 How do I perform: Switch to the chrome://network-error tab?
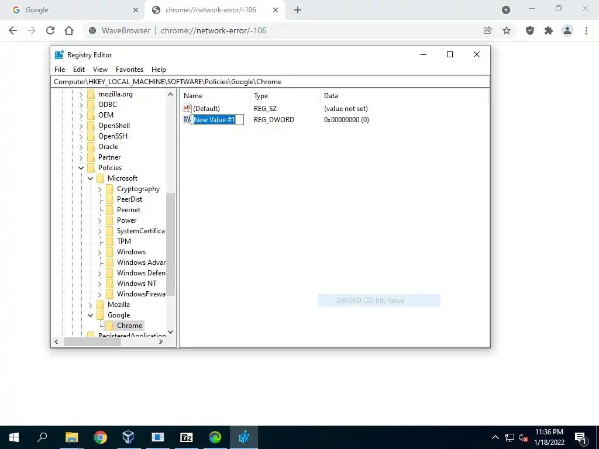215,11
